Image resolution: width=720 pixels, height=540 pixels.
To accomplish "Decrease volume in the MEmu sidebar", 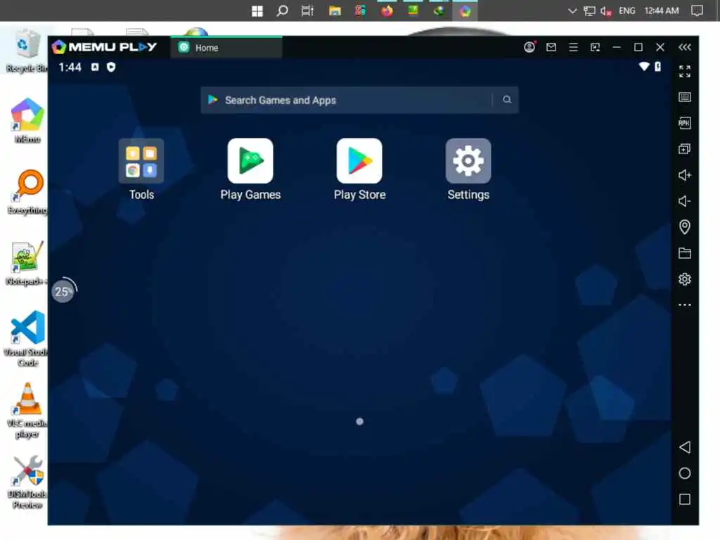I will coord(685,201).
